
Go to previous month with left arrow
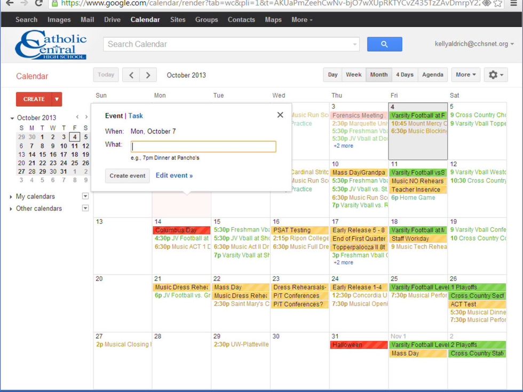[x=131, y=75]
